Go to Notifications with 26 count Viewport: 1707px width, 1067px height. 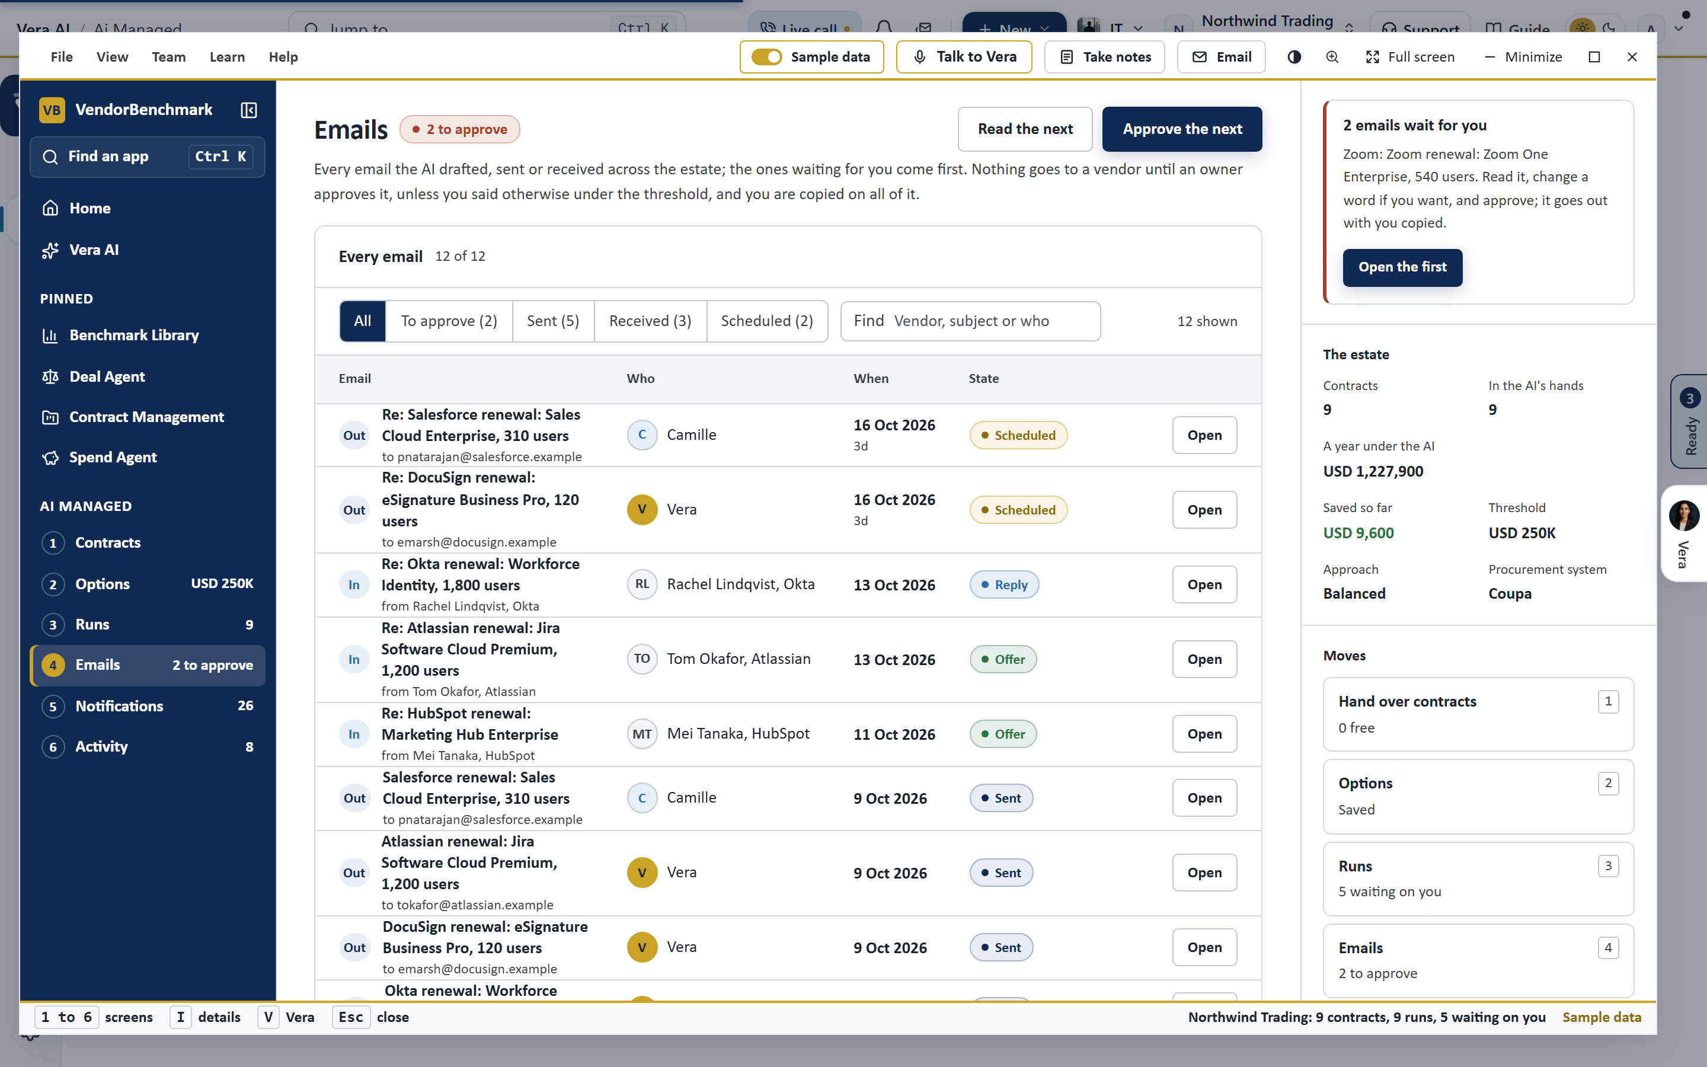click(148, 705)
